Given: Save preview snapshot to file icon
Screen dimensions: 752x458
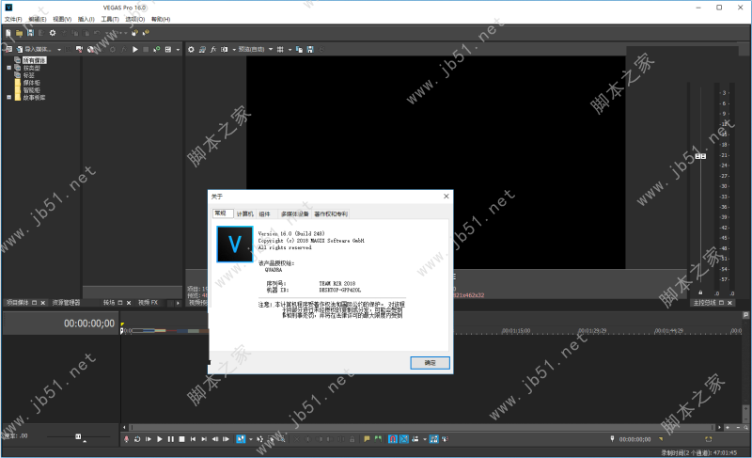Looking at the screenshot, I should [x=310, y=50].
